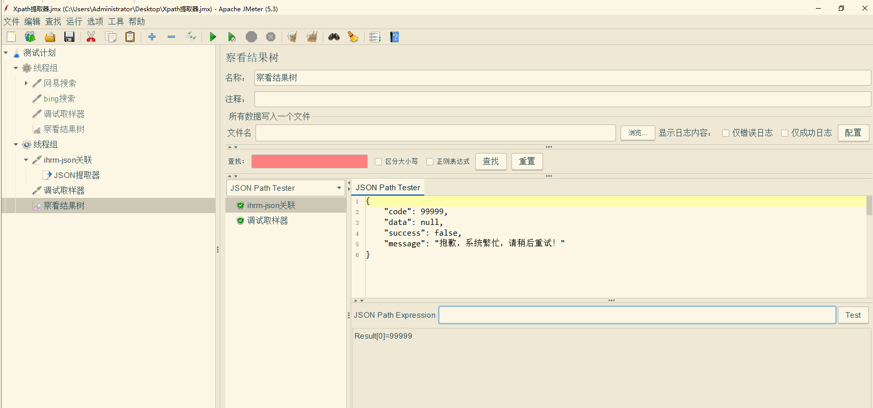Image resolution: width=873 pixels, height=408 pixels.
Task: Select the 网易搜索 sampler
Action: pyautogui.click(x=60, y=83)
